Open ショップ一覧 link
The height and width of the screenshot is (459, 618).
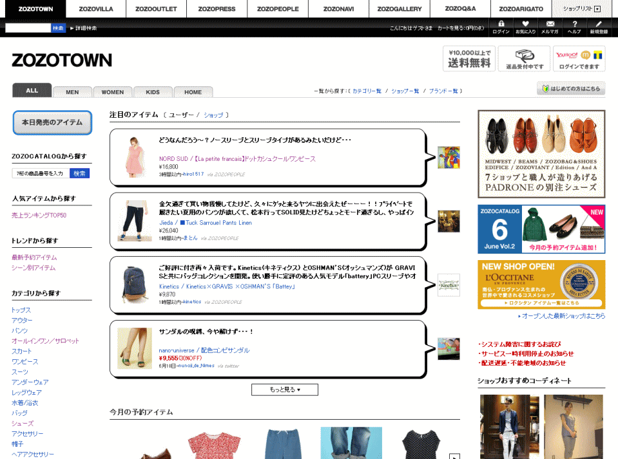(x=405, y=91)
